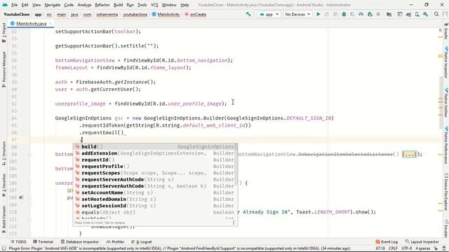
Task: Toggle the Favorites tool window
Action: click(4, 185)
